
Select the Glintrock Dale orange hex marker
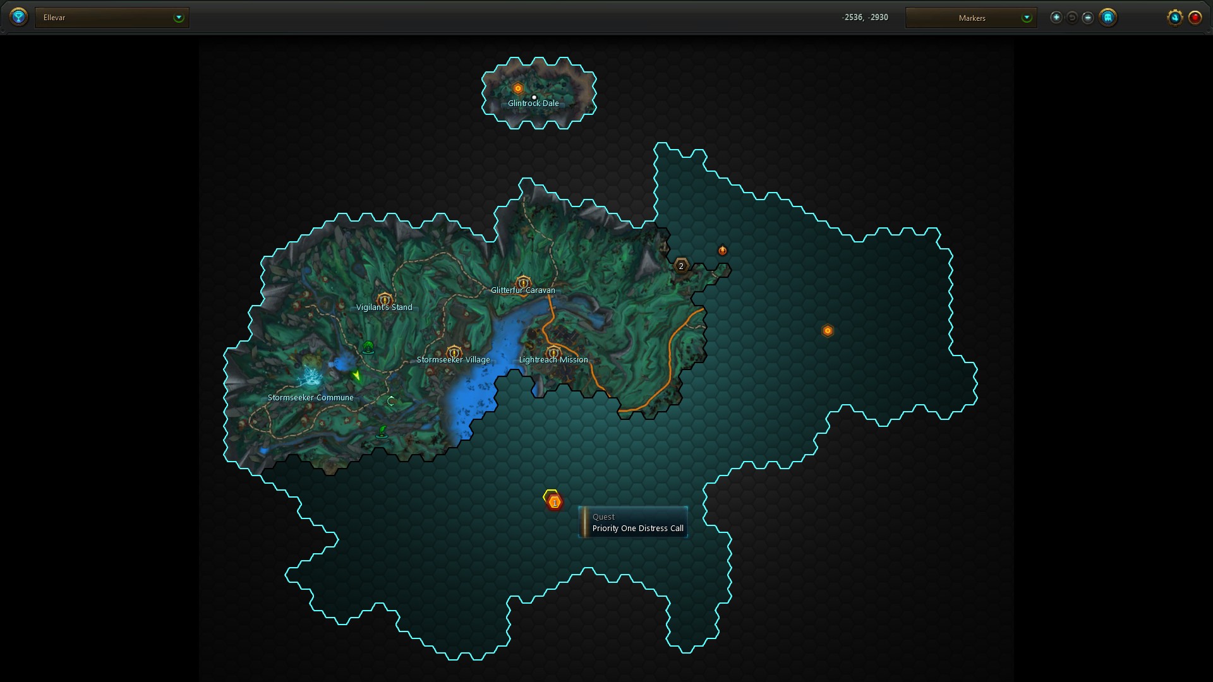tap(518, 88)
